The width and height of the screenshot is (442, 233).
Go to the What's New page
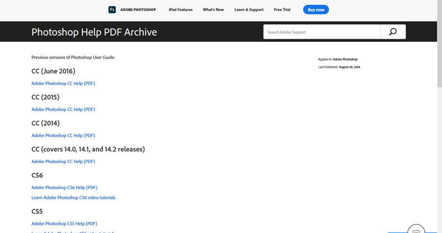[x=213, y=9]
